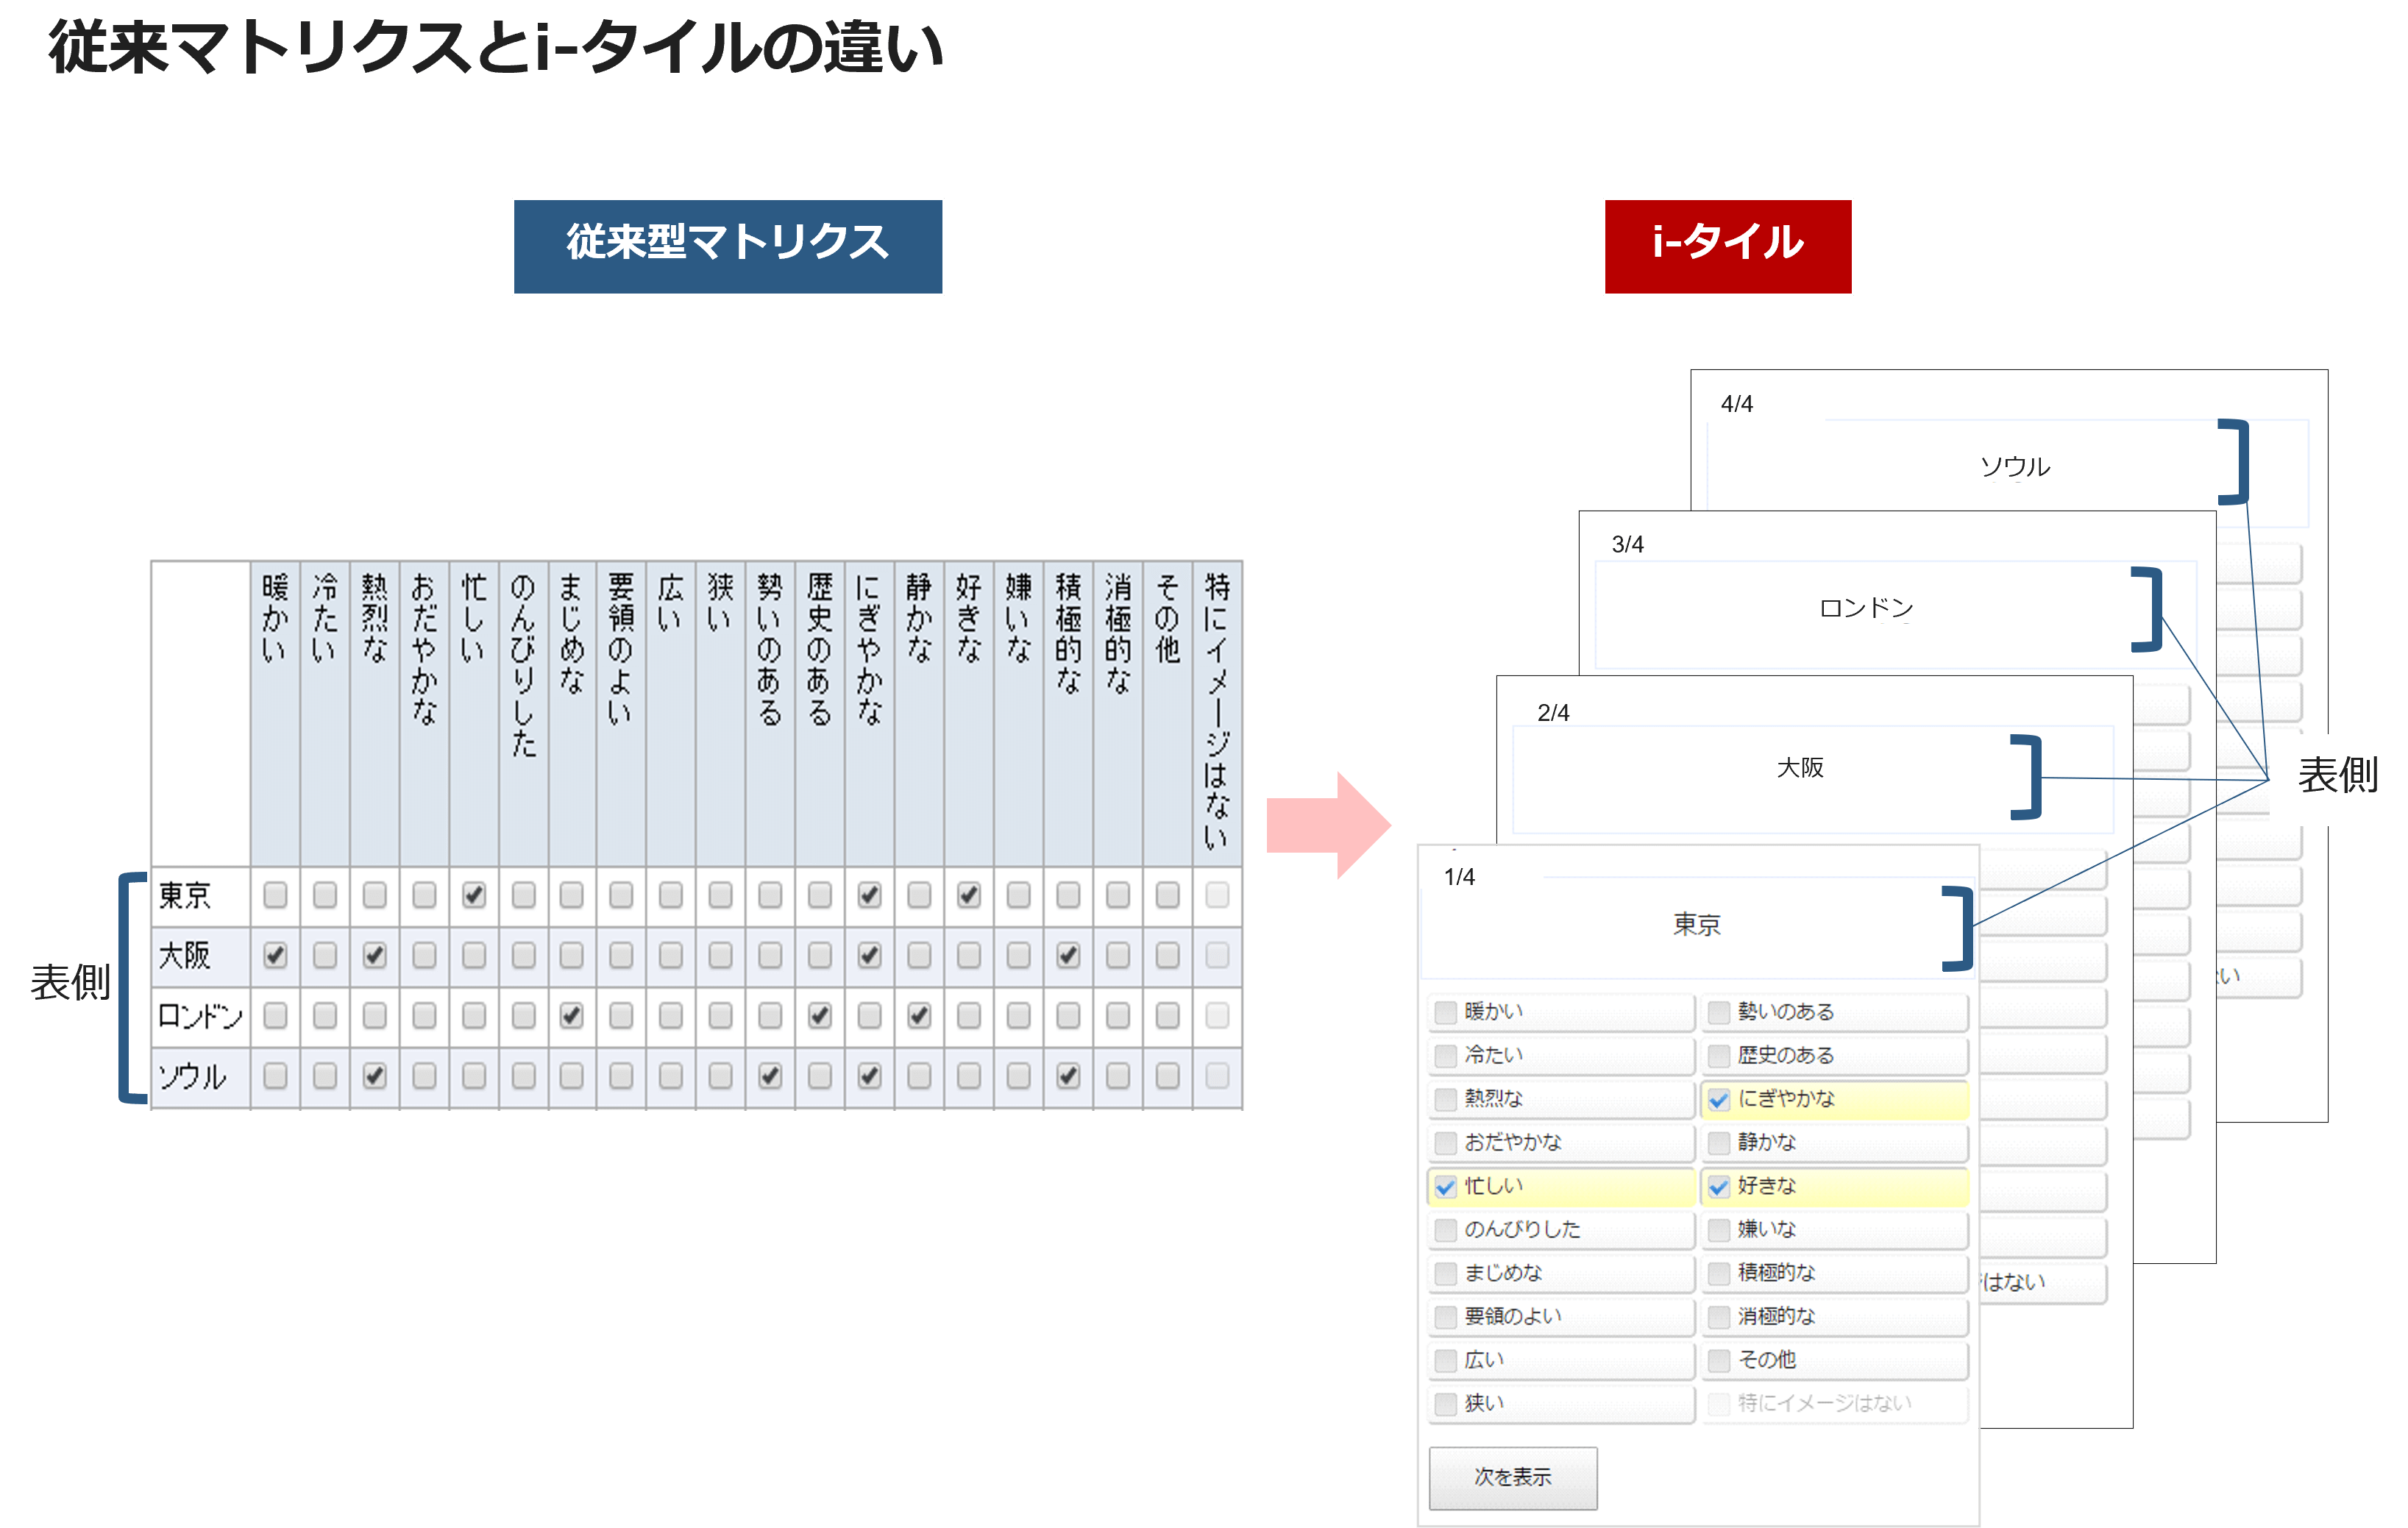This screenshot has width=2408, height=1528.
Task: Click the のんびりした matrix column header
Action: tap(523, 714)
